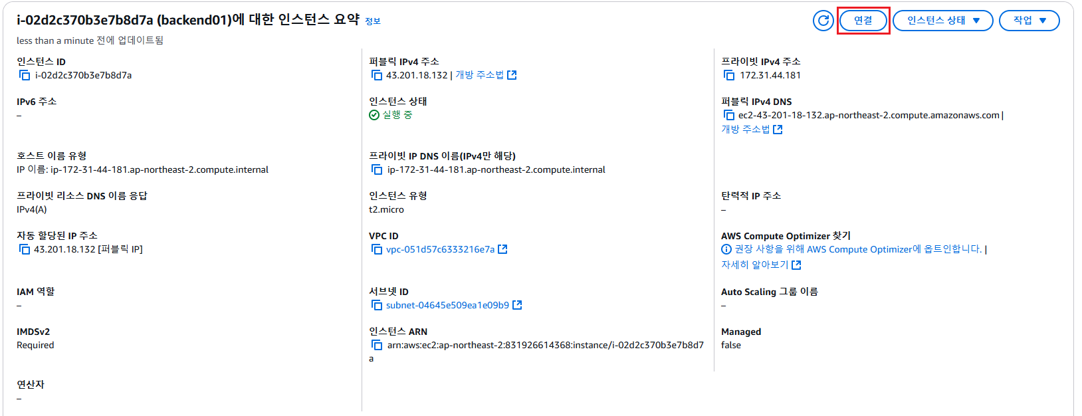Click the IMDSv2 value Required
The width and height of the screenshot is (1082, 416).
[x=35, y=345]
